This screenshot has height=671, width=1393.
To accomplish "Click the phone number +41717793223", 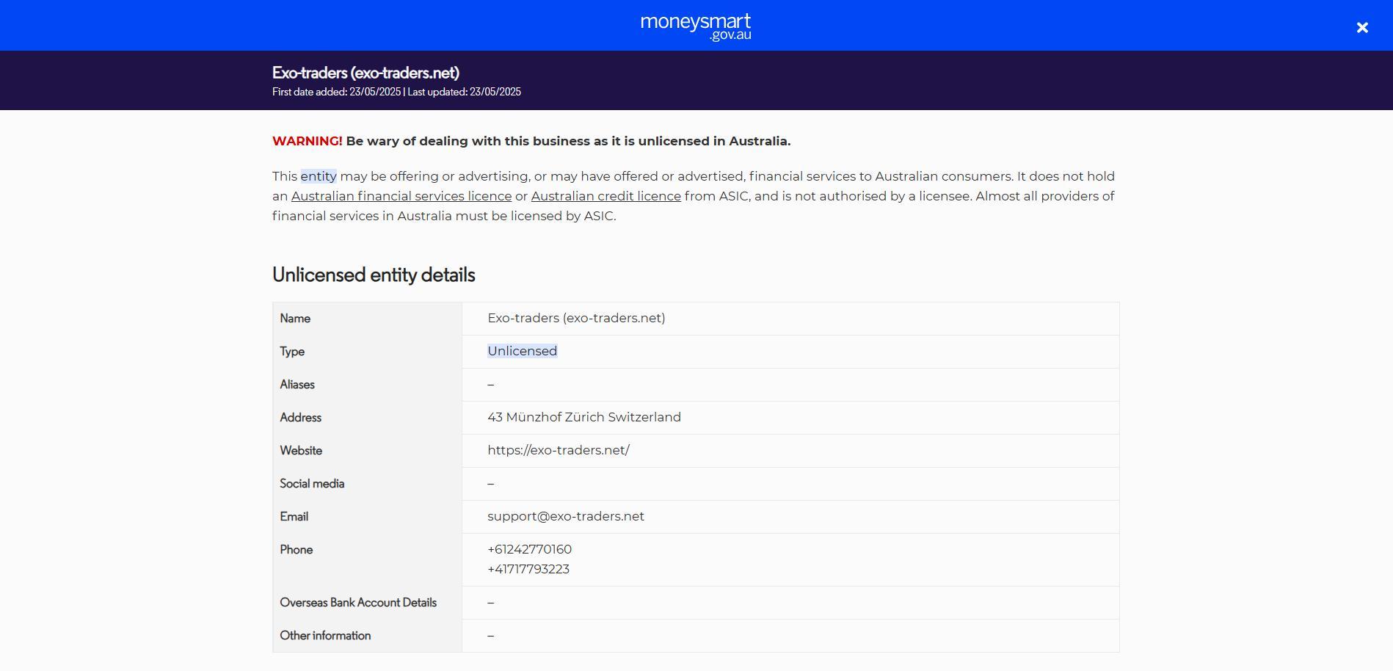I will click(528, 570).
